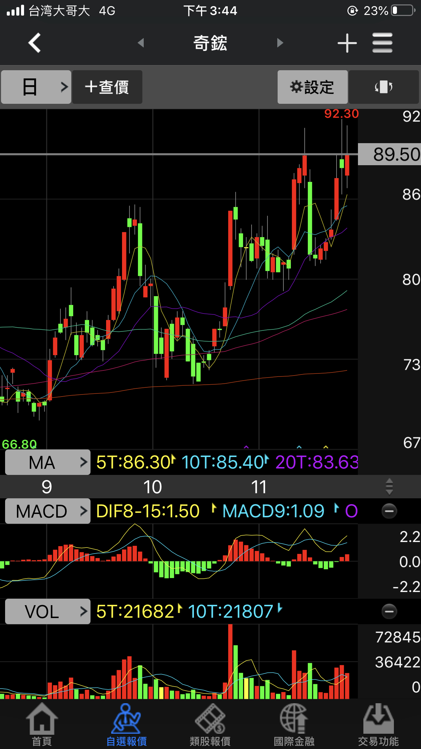Open the 日 period dropdown
This screenshot has height=749, width=421.
tap(36, 87)
